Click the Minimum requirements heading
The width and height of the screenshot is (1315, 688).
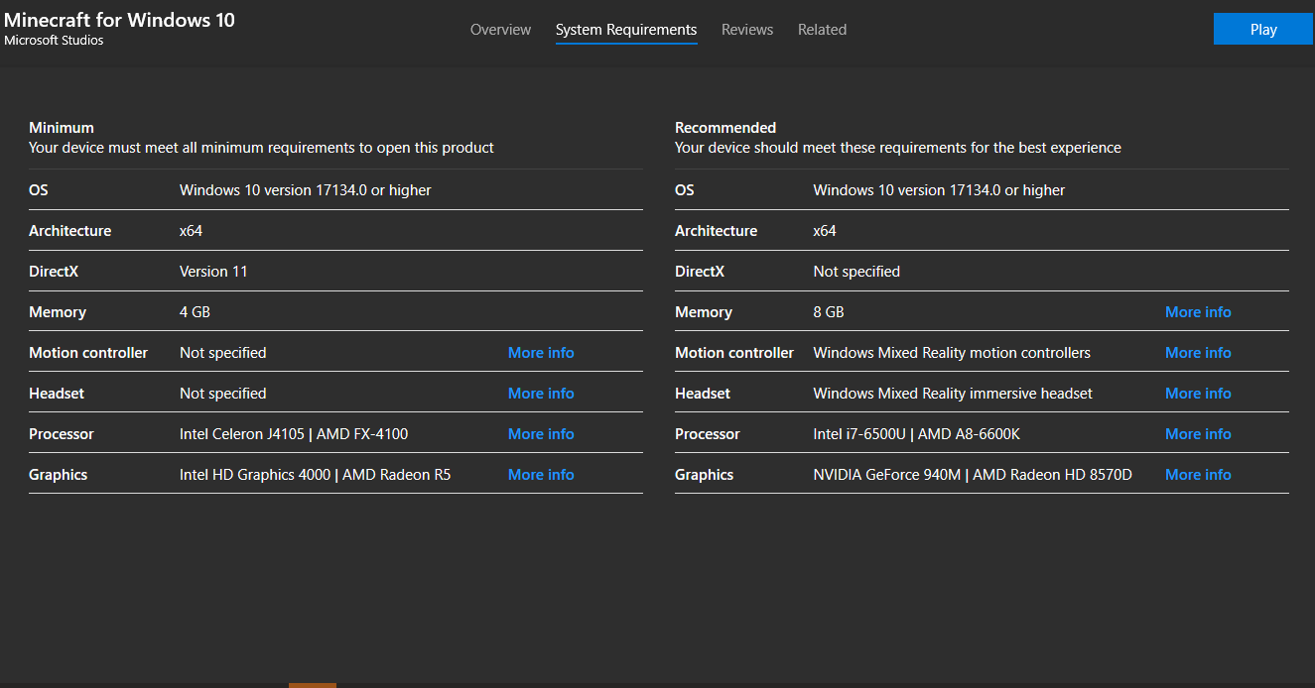[62, 128]
